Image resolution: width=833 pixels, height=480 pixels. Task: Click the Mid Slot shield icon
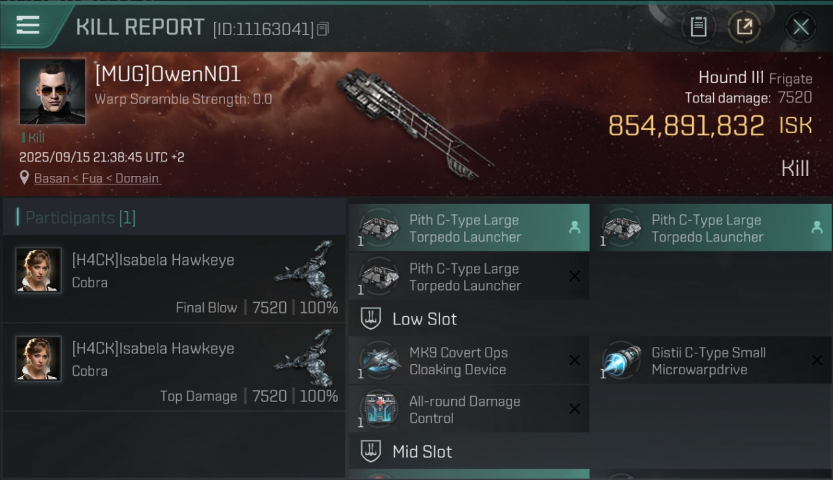pyautogui.click(x=371, y=451)
